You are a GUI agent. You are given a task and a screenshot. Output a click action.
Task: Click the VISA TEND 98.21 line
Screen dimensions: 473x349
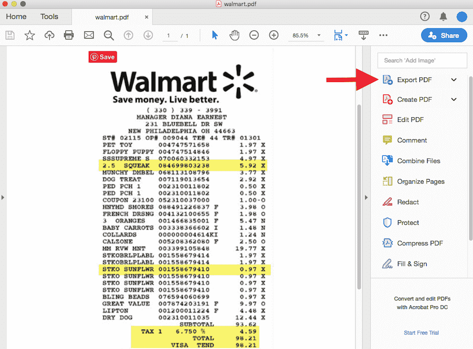[214, 345]
